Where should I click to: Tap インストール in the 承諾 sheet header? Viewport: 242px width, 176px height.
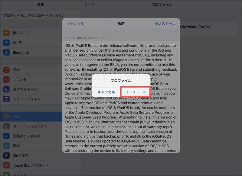165,24
